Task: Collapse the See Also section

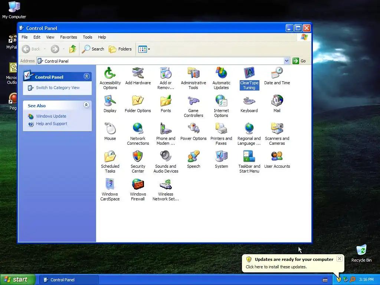Action: pyautogui.click(x=86, y=105)
